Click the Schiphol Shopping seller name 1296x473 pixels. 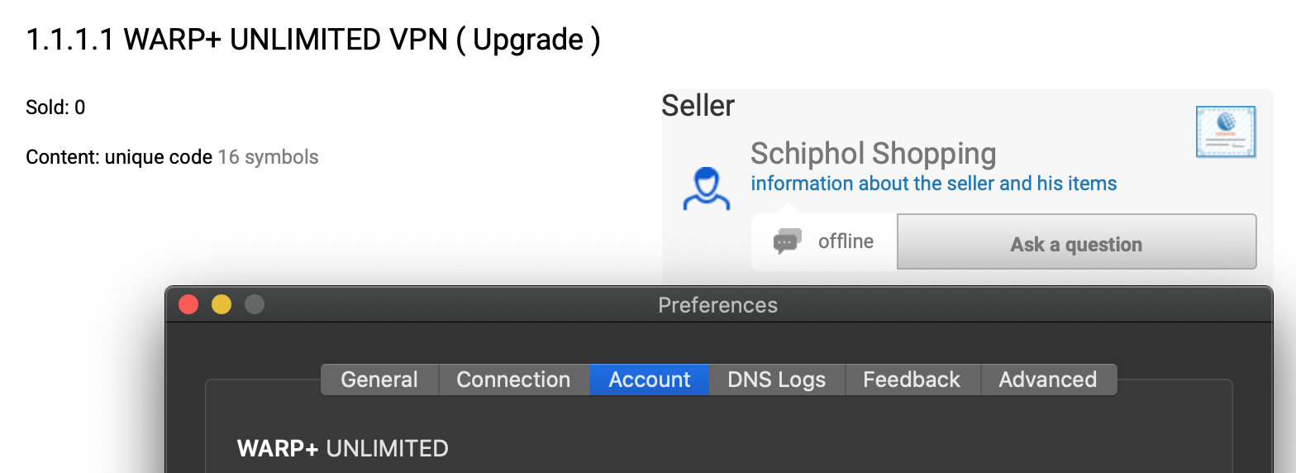(873, 154)
